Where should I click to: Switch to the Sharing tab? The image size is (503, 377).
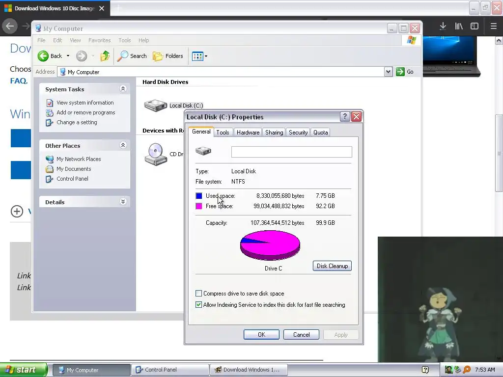(x=274, y=133)
